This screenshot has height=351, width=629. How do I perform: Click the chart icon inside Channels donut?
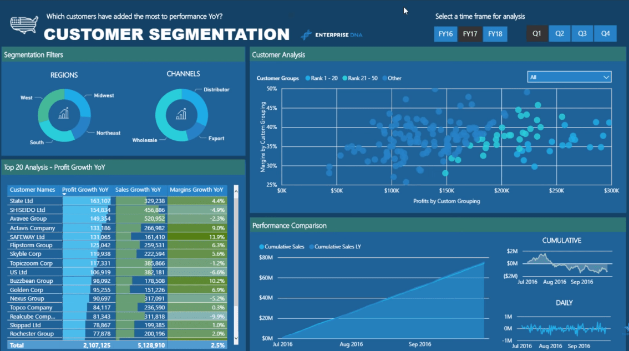(x=181, y=114)
